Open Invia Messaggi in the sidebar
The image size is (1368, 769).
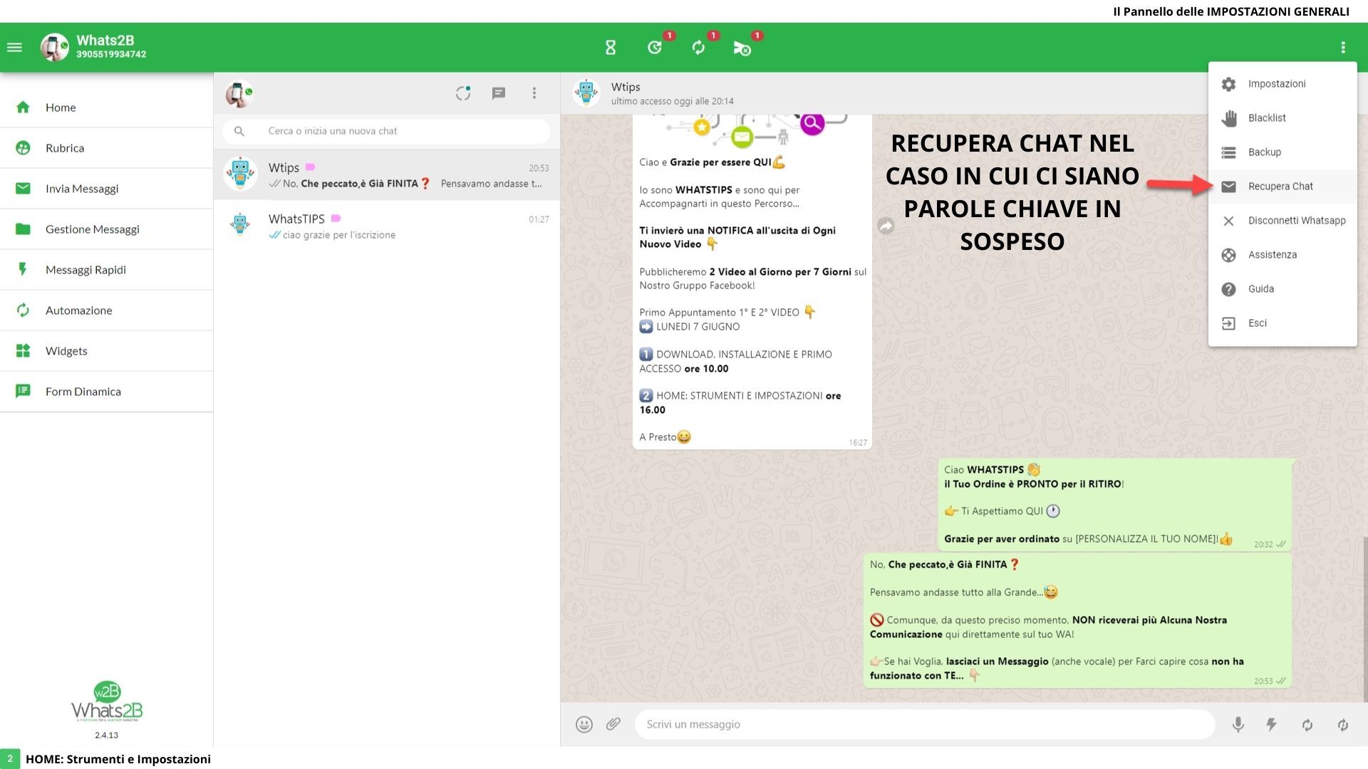(107, 189)
